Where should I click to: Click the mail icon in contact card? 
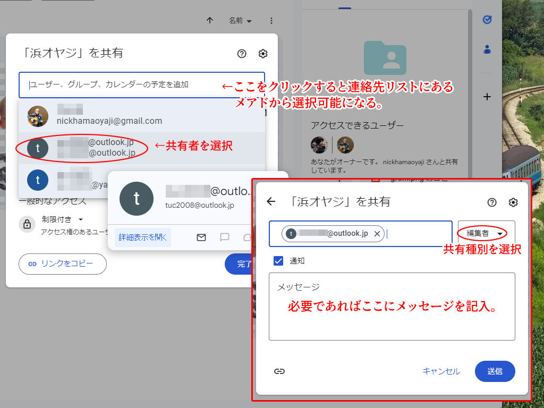[201, 237]
